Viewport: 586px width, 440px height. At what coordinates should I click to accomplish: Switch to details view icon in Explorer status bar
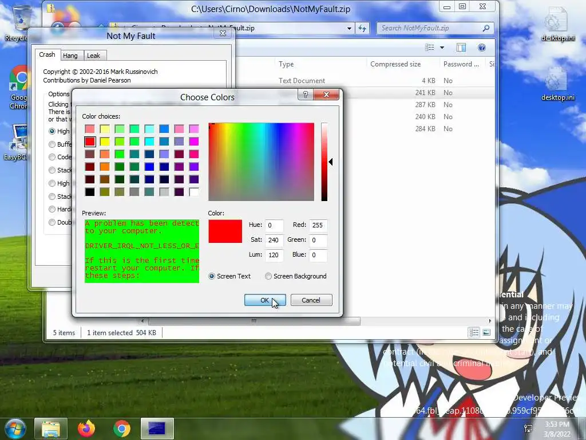click(x=474, y=332)
